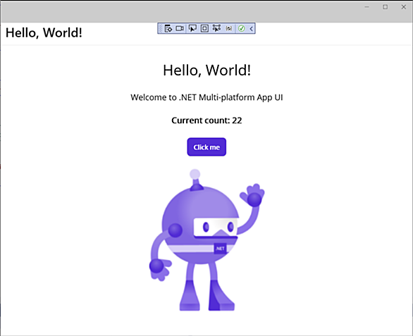
Task: Click the Current count: 22 label
Action: 207,120
